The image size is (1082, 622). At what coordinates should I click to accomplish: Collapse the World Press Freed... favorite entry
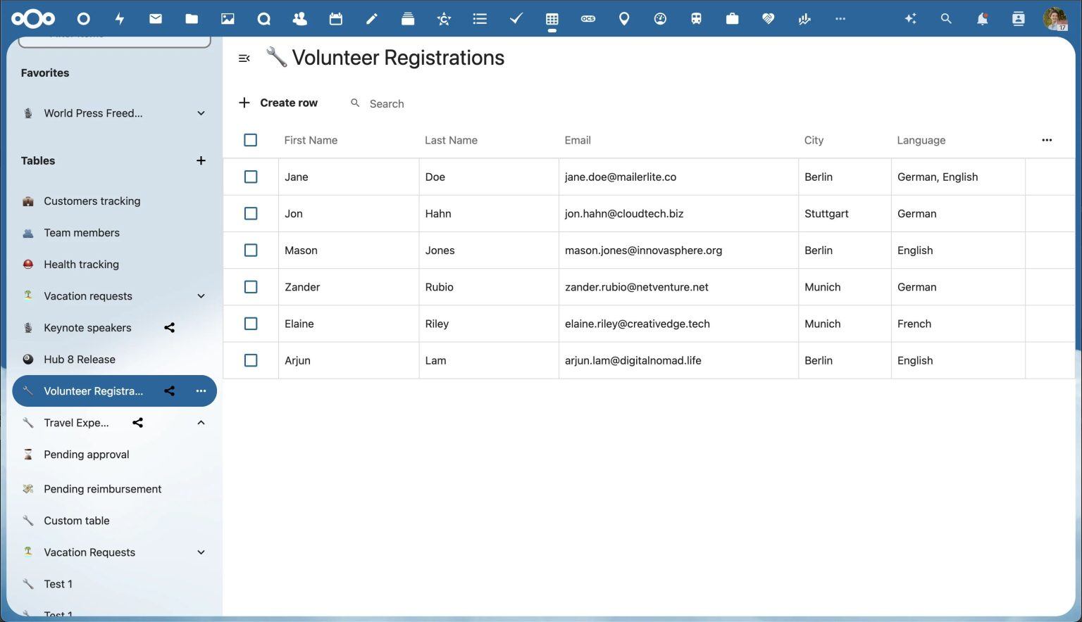[201, 113]
